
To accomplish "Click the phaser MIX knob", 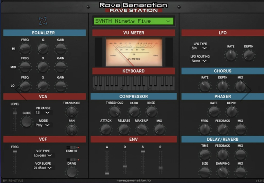I will (240, 129).
